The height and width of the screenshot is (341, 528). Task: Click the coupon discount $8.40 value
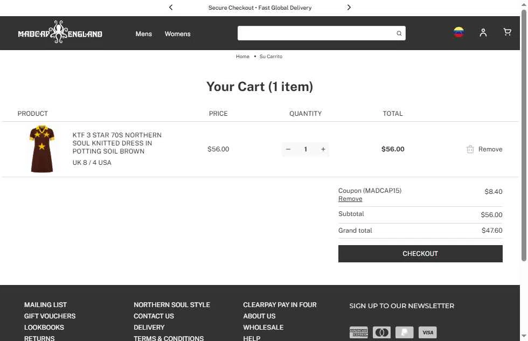coord(494,192)
